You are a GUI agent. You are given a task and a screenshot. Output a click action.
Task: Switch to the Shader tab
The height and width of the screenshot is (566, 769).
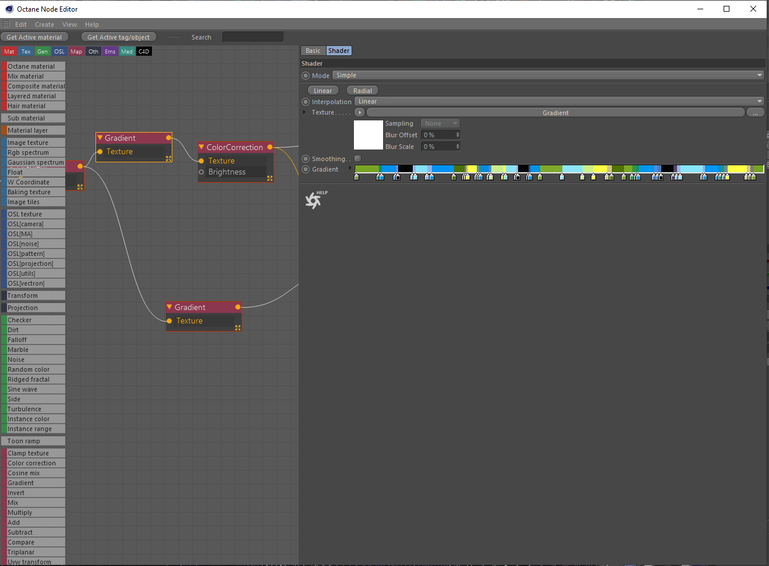click(339, 51)
